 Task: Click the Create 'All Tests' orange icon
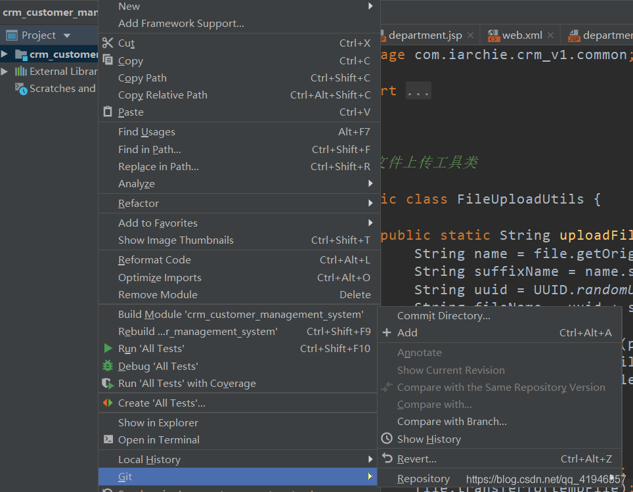tap(108, 403)
